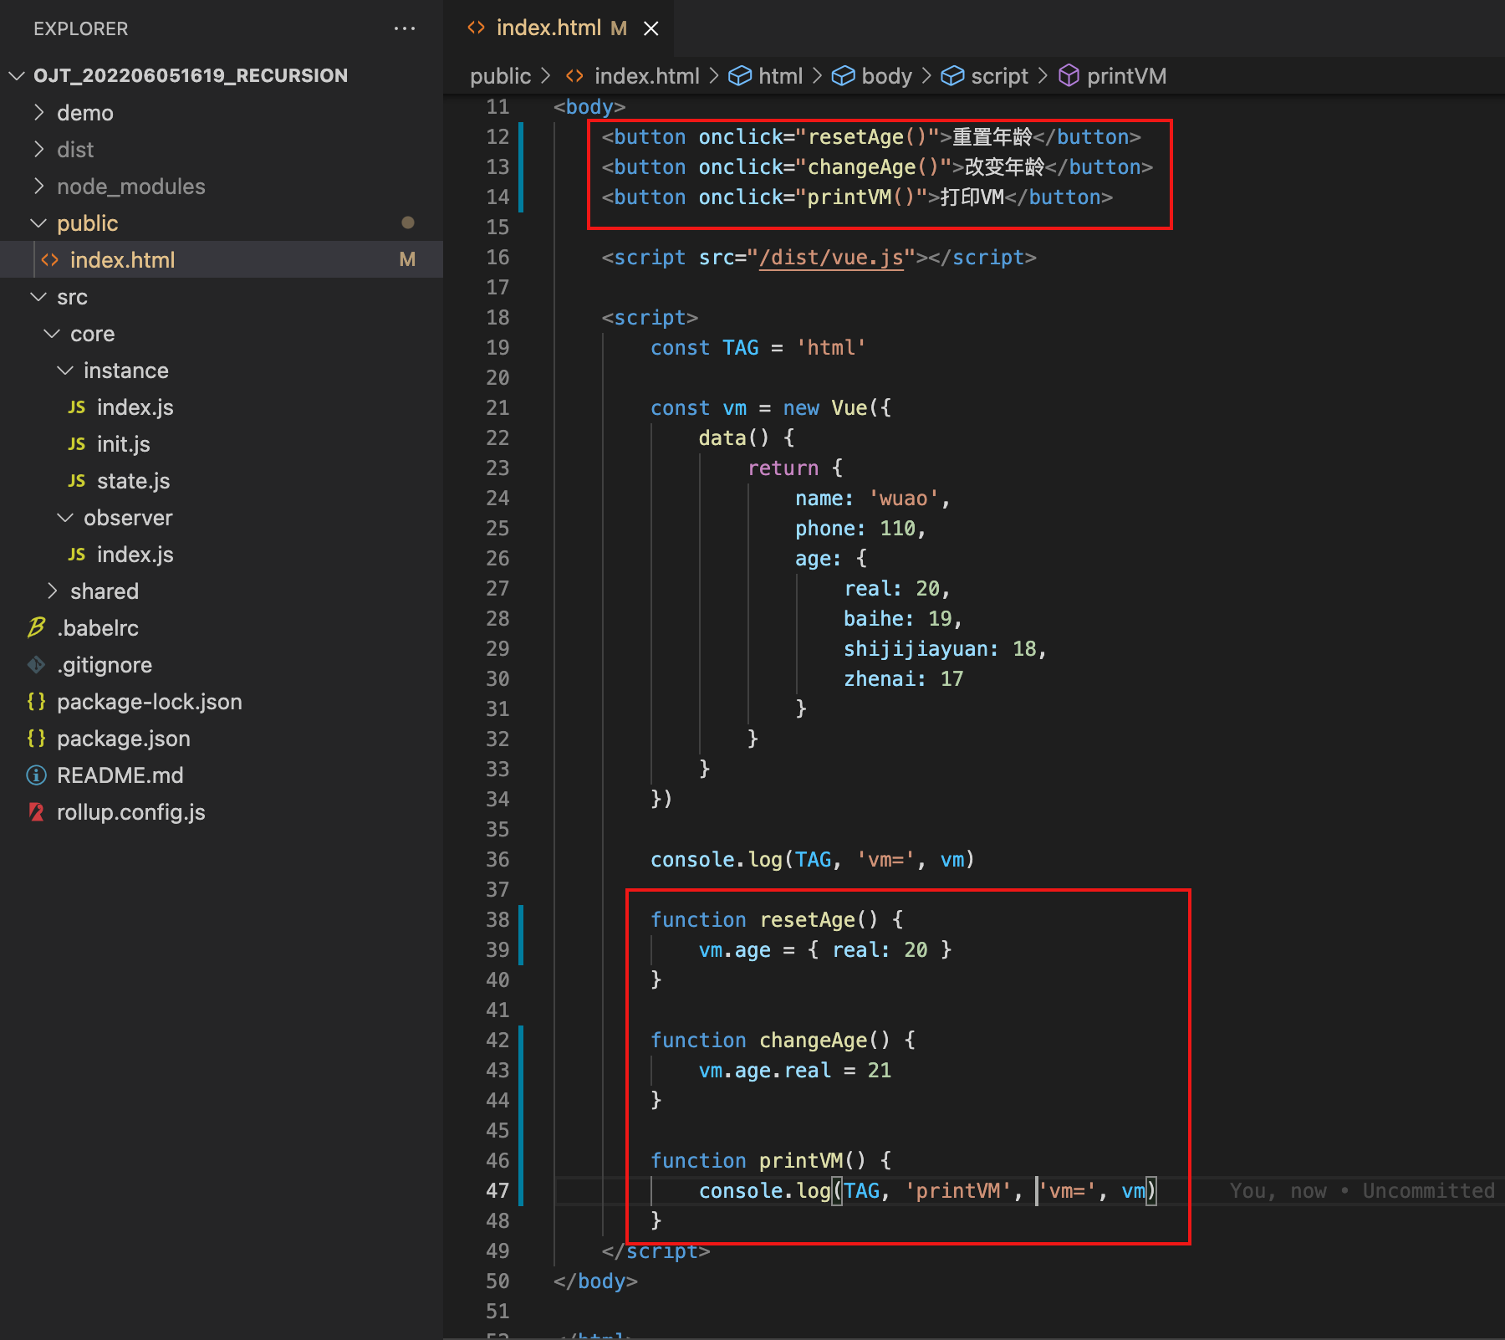Screen dimensions: 1505x1340
Task: Click the rollup icon beside rollup.config.js
Action: pos(36,811)
